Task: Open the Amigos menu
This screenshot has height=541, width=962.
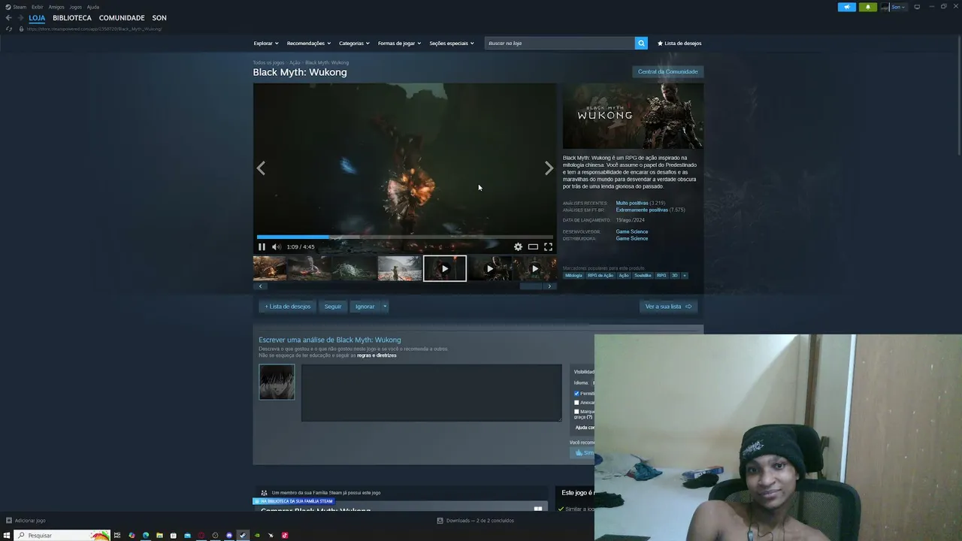Action: click(x=56, y=7)
